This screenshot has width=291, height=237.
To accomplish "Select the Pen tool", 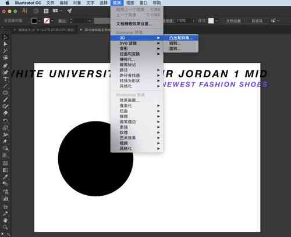I will [x=5, y=65].
